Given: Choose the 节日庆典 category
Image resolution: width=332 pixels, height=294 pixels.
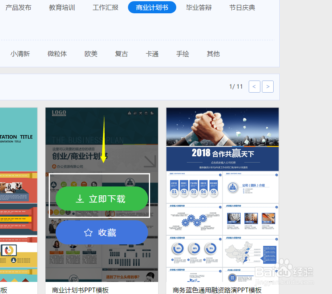Looking at the screenshot, I should point(242,8).
